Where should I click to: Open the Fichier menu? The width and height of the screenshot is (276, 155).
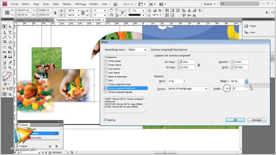click(x=15, y=4)
